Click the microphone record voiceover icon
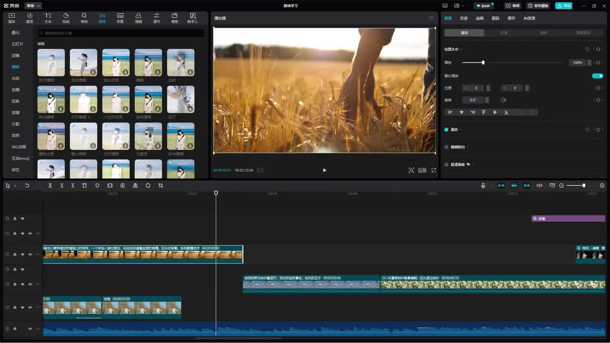 click(483, 185)
